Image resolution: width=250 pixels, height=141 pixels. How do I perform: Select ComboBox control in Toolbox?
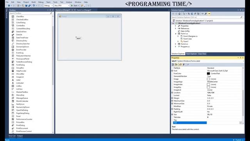(21, 25)
